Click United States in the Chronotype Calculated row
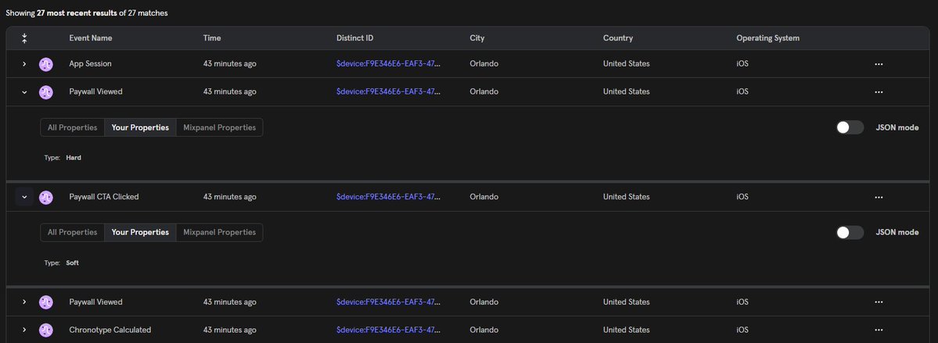Image resolution: width=938 pixels, height=343 pixels. pos(627,330)
